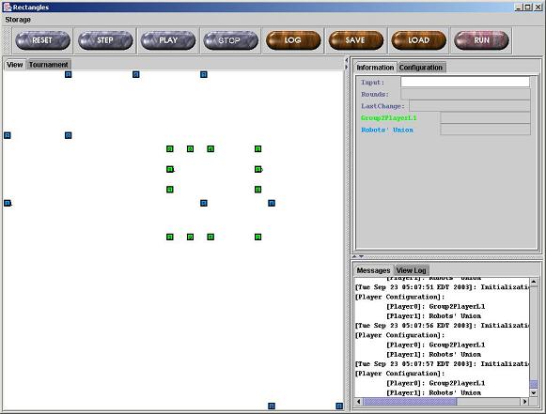Advance simulation with the STEP button
The height and width of the screenshot is (414, 546).
click(x=105, y=40)
